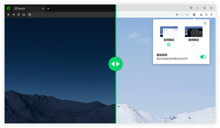220x128 pixels.
Task: Click the search magnifier in address bar
Action: pos(30,15)
